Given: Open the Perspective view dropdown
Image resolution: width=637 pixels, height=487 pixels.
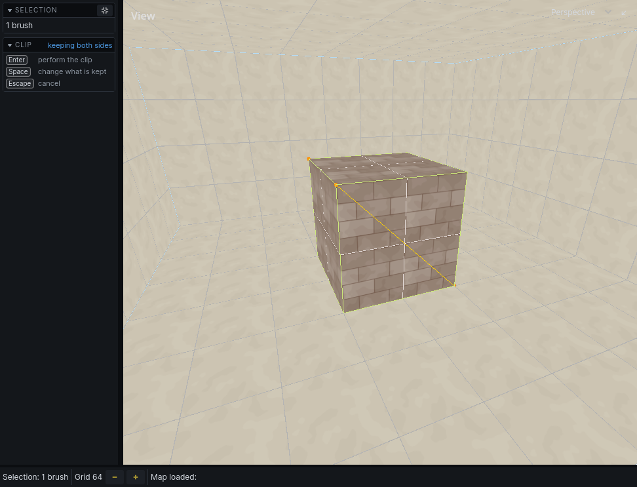Looking at the screenshot, I should [x=581, y=12].
